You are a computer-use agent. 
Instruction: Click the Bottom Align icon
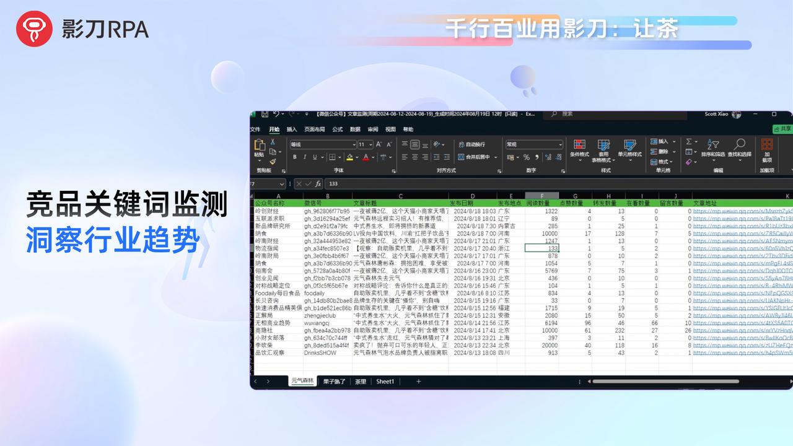pyautogui.click(x=425, y=145)
